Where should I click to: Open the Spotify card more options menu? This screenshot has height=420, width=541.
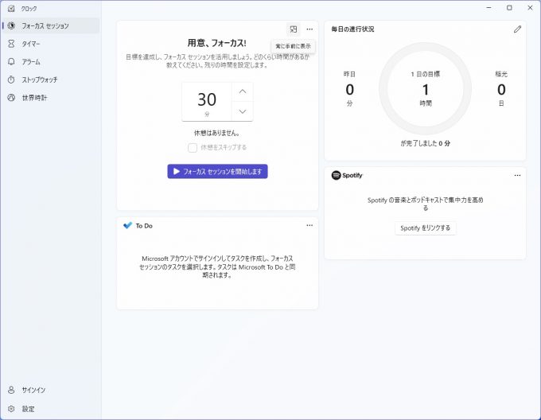[517, 175]
